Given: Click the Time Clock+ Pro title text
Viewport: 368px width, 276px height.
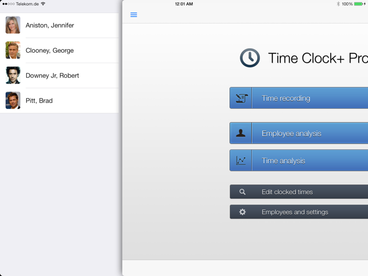Looking at the screenshot, I should click(x=318, y=58).
